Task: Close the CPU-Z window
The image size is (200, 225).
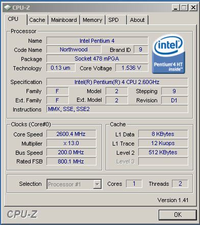Action: pyautogui.click(x=193, y=8)
